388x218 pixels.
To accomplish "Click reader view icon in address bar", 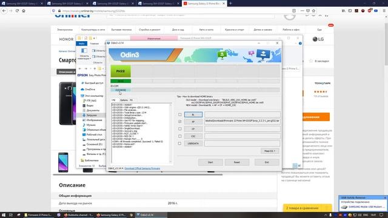I will click(x=294, y=11).
